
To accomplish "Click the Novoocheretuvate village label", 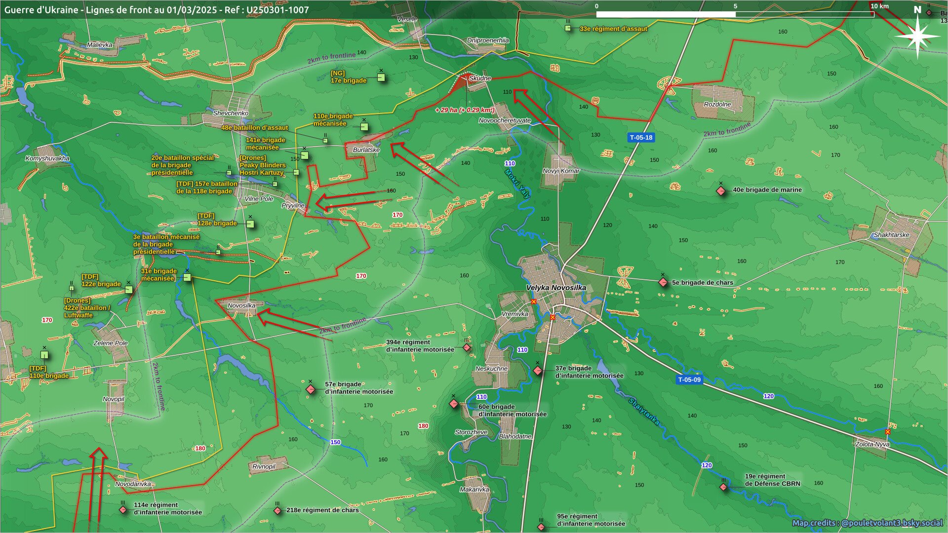I will (x=505, y=120).
